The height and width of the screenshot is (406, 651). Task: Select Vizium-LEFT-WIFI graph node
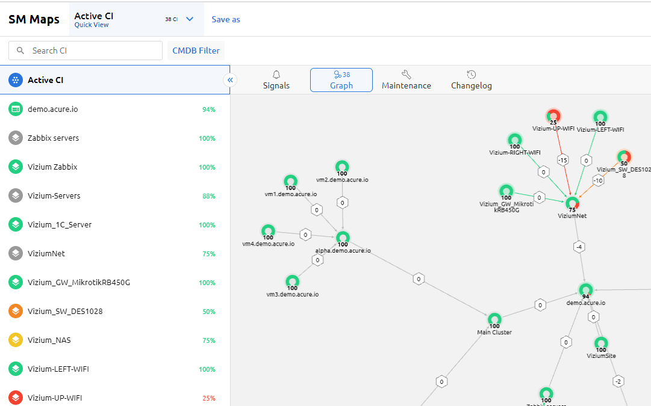pos(600,117)
